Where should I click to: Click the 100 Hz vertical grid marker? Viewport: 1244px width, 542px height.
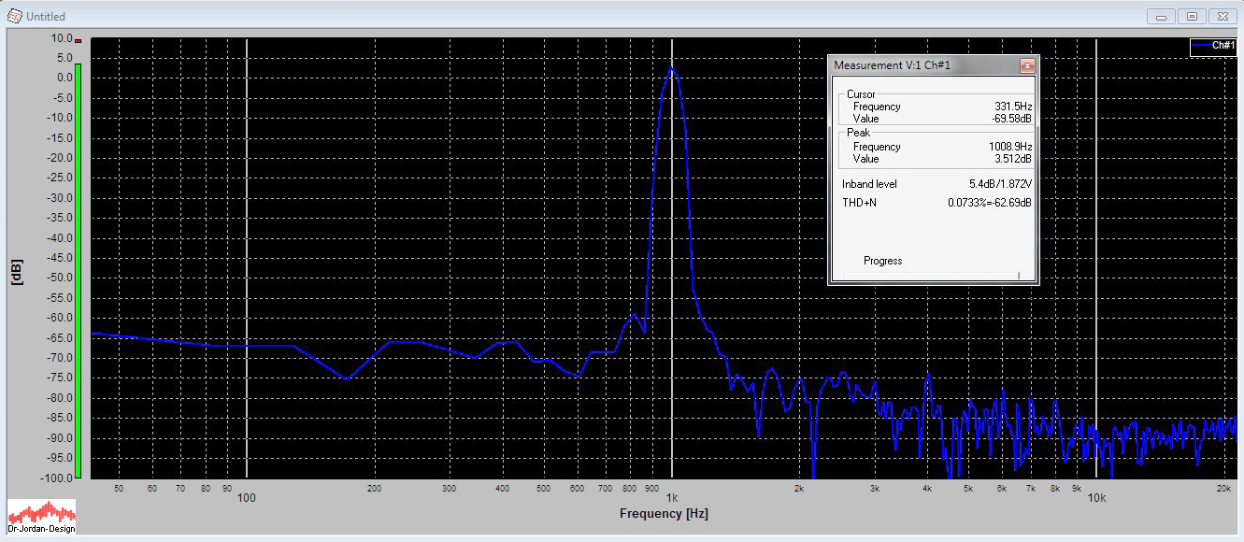tap(247, 262)
